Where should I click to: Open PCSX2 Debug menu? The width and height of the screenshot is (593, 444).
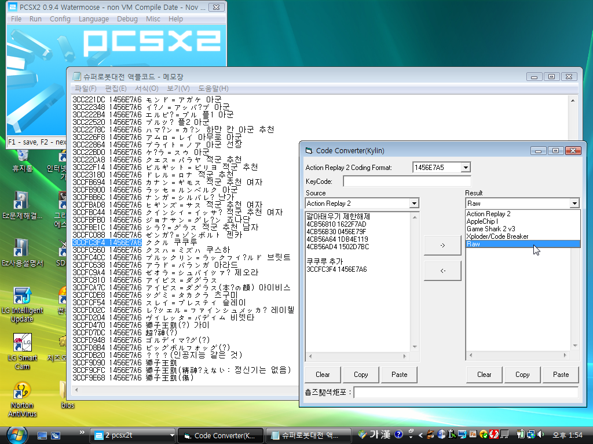[x=127, y=19]
